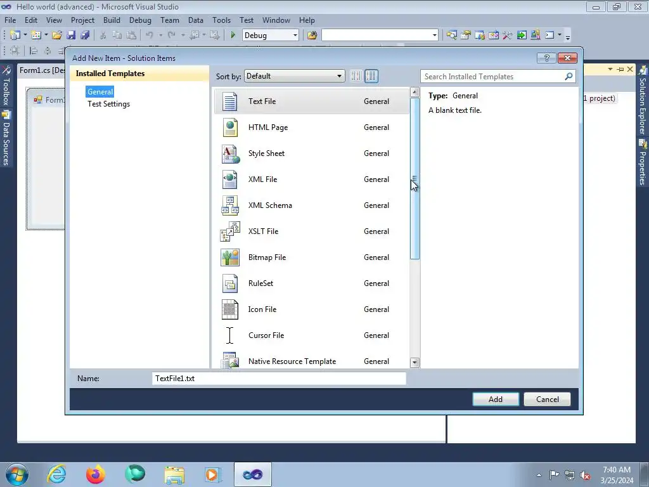Click the template list scroll up arrow
This screenshot has height=487, width=649.
[414, 92]
